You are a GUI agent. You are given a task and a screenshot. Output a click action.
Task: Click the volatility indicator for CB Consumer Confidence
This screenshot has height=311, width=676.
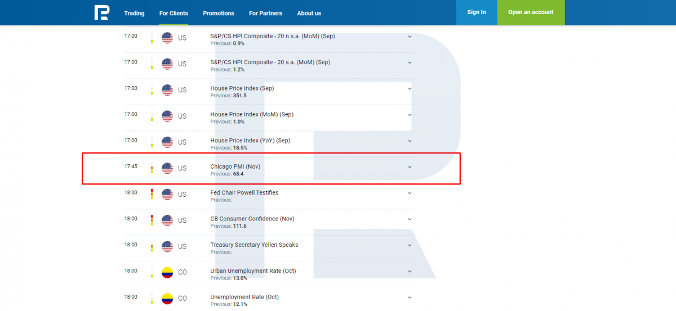pos(152,220)
